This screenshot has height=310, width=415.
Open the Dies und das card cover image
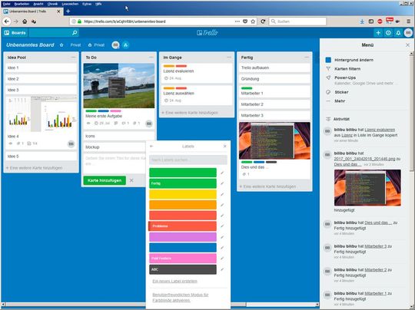[274, 140]
